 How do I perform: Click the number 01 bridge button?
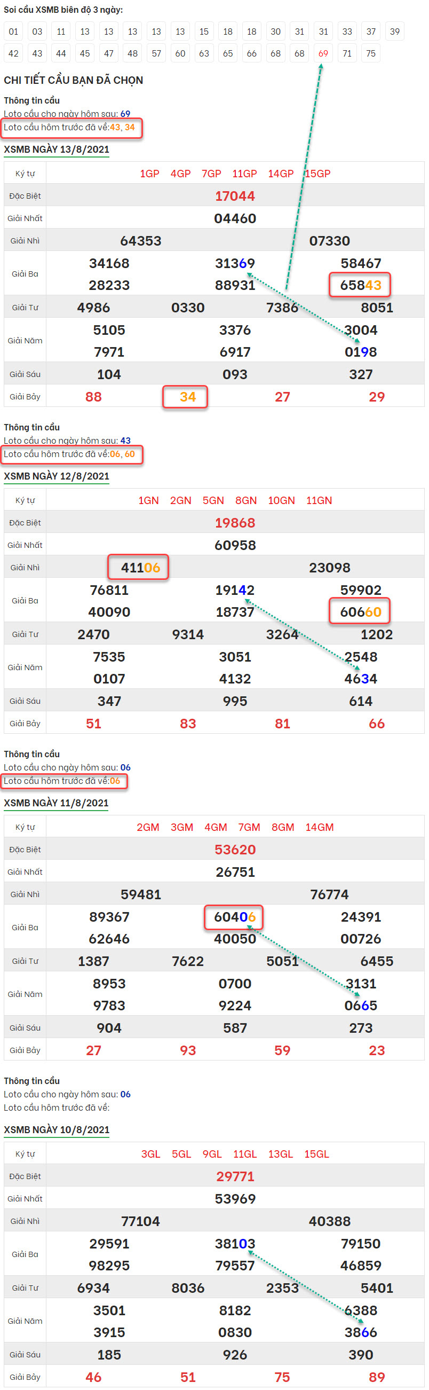coord(13,32)
